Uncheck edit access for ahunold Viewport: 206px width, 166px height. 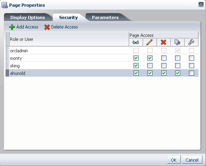(x=150, y=73)
